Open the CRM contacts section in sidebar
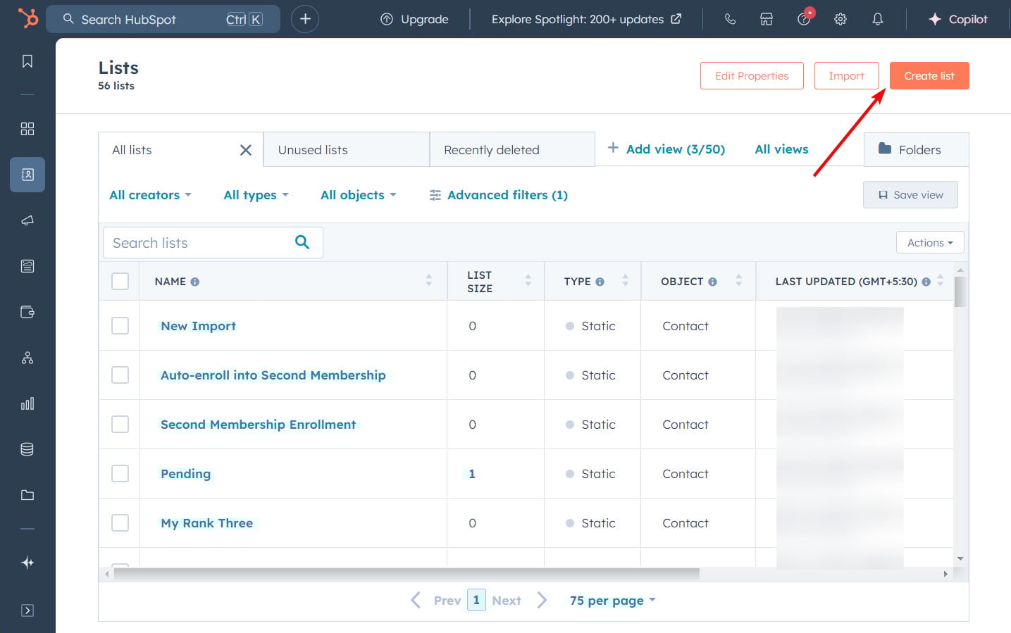 coord(27,175)
